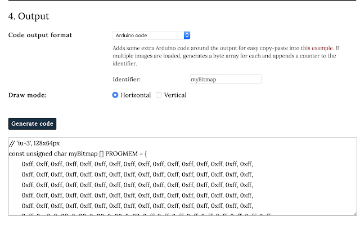This screenshot has height=239, width=360.
Task: Click the 'Horizontal' label text
Action: (x=136, y=95)
